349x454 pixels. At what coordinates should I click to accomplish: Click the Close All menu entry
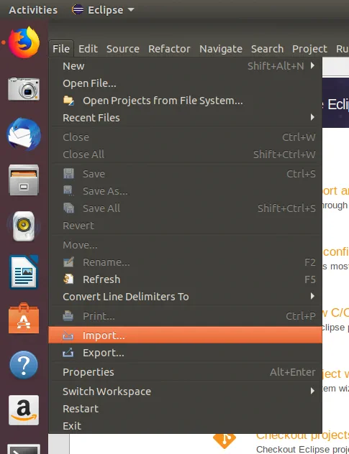(x=185, y=154)
